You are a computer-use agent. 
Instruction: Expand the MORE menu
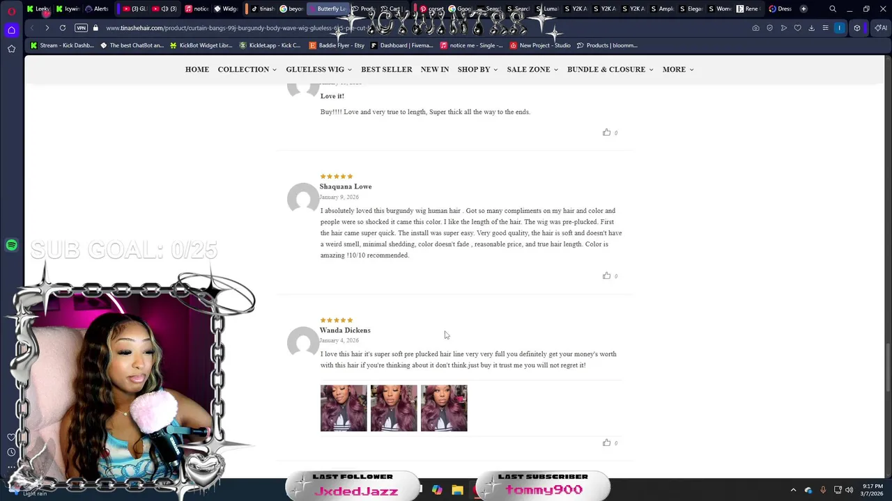point(678,70)
